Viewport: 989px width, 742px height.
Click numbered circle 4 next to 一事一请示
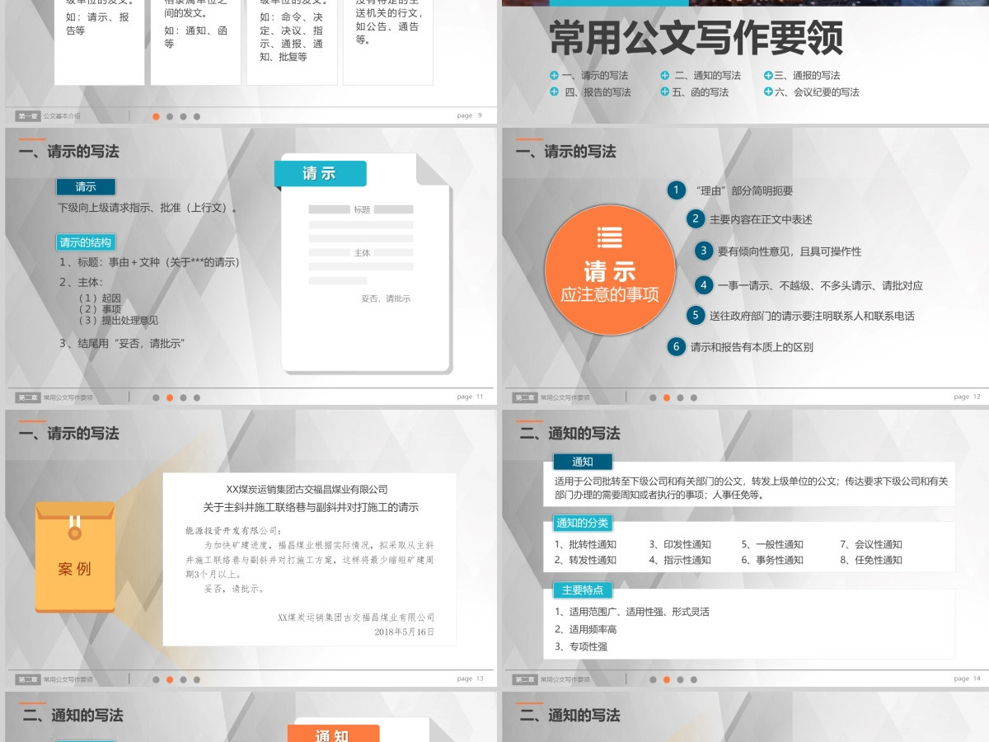coord(703,285)
